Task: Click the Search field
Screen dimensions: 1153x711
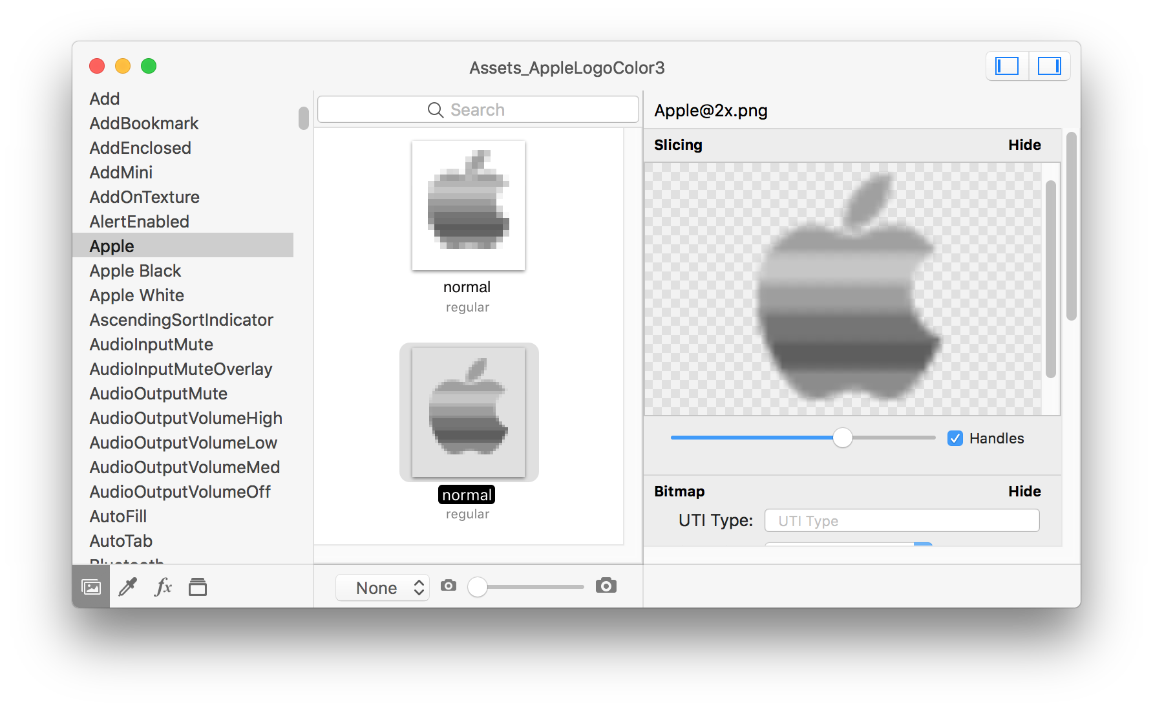Action: point(478,110)
